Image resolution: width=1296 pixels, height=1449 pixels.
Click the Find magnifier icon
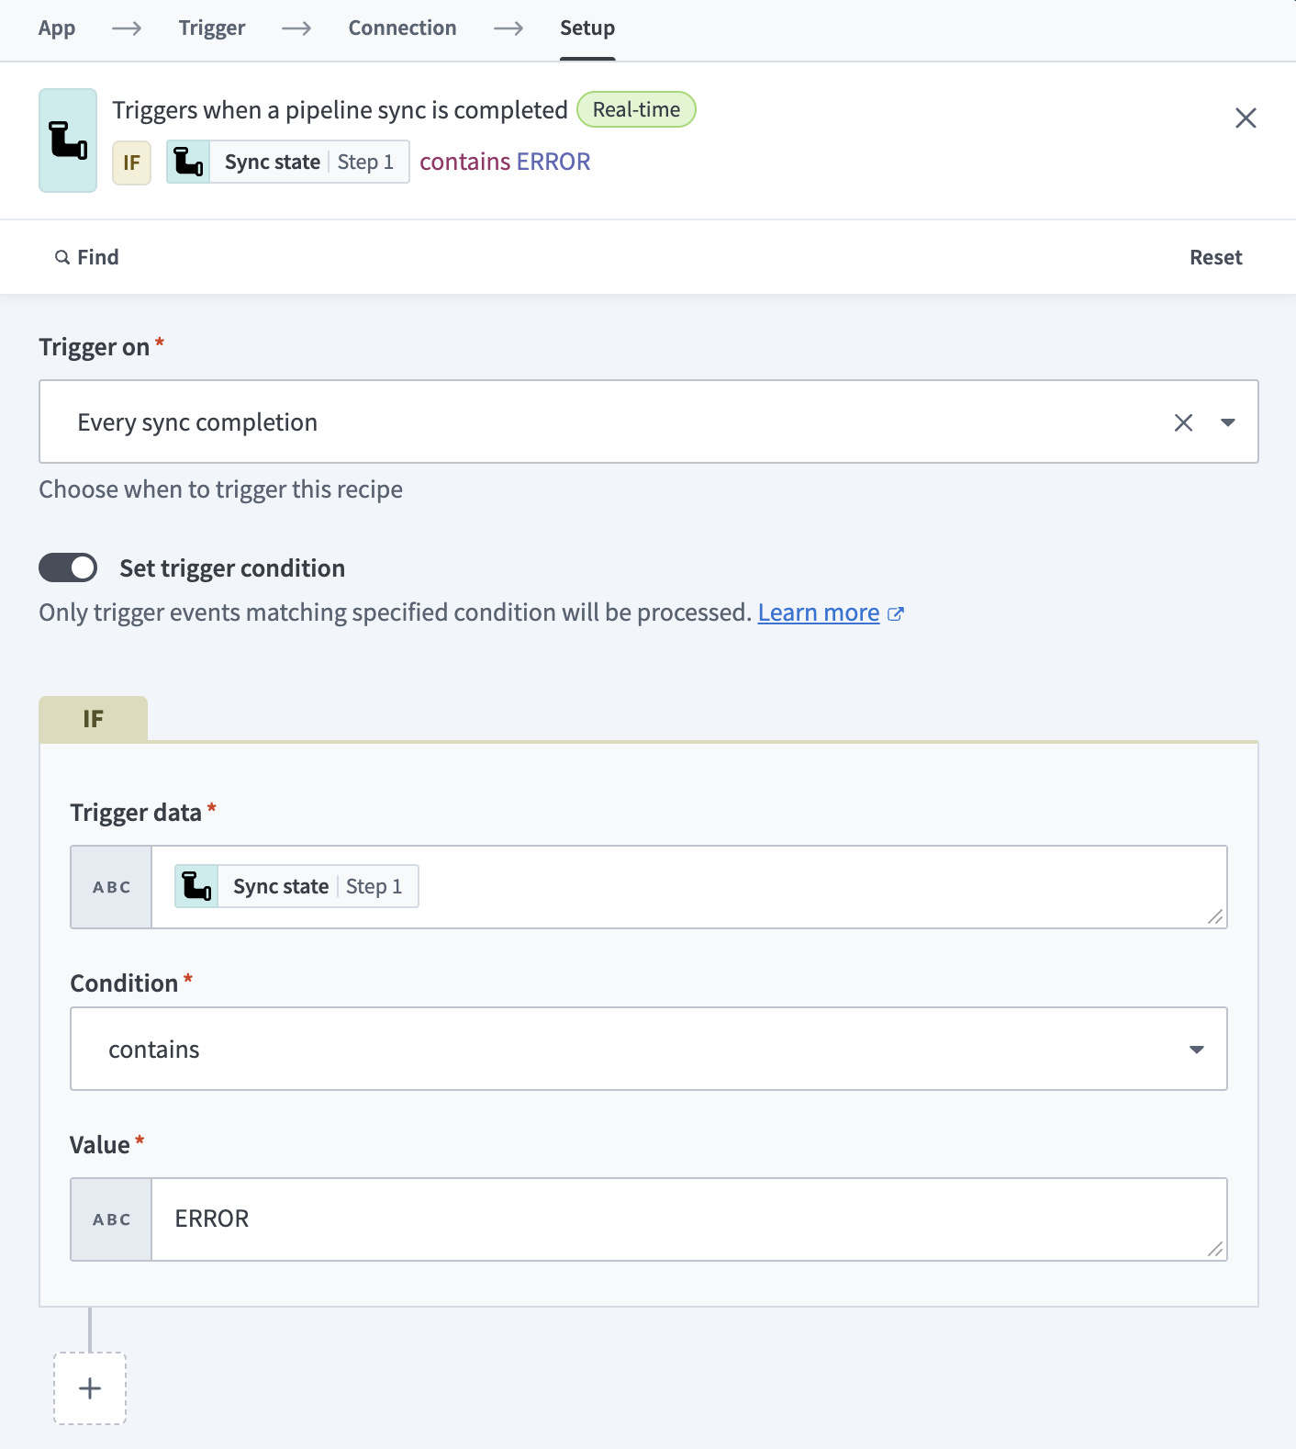click(62, 257)
